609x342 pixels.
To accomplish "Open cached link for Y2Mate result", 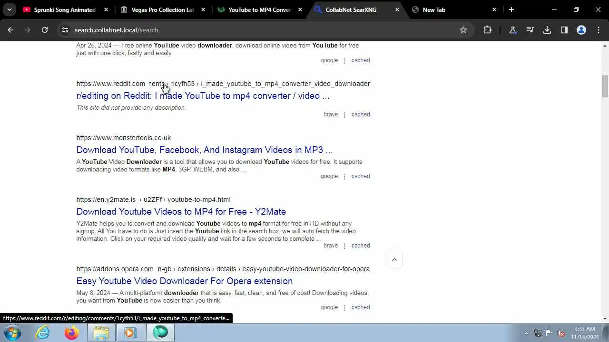I will (x=361, y=246).
